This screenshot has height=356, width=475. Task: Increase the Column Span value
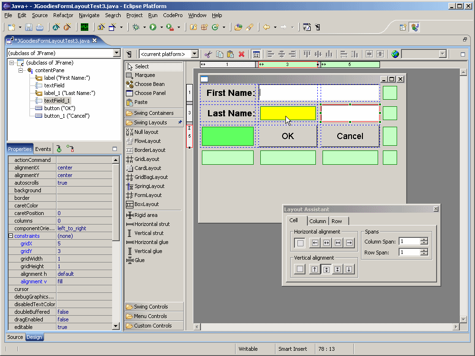[x=424, y=239]
